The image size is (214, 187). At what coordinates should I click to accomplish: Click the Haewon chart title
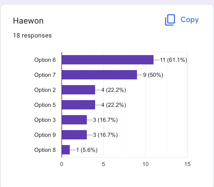point(28,21)
